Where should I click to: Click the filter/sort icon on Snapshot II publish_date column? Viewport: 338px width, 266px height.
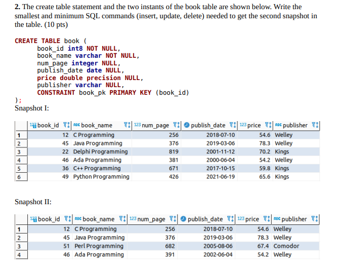pos(230,219)
